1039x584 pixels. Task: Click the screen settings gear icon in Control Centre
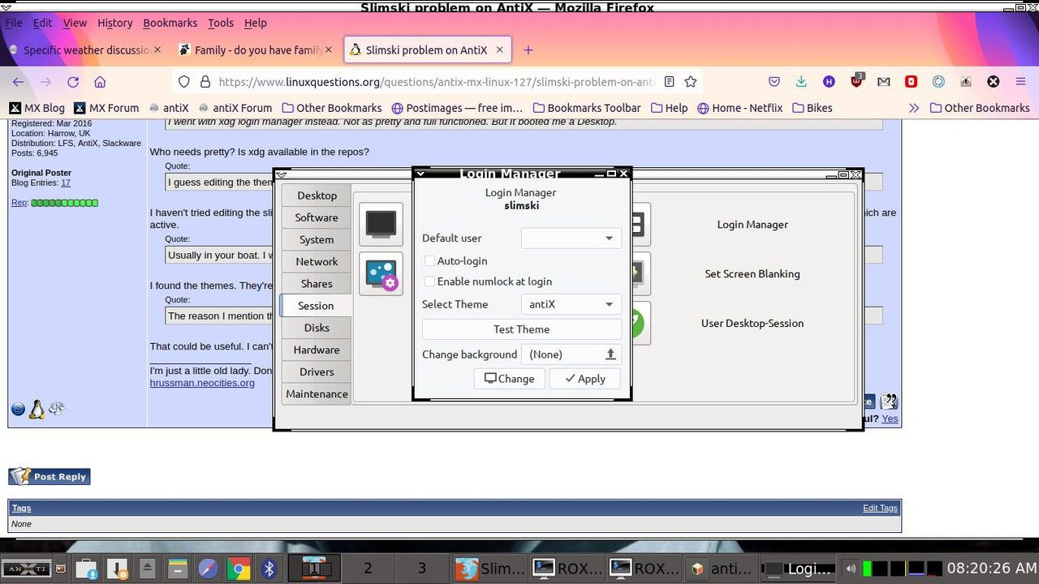tap(381, 273)
